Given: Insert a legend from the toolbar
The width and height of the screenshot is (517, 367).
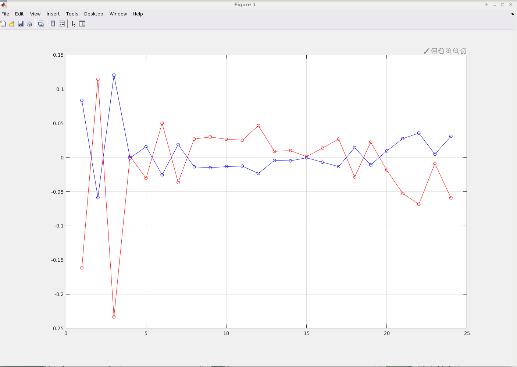Looking at the screenshot, I should pos(62,24).
